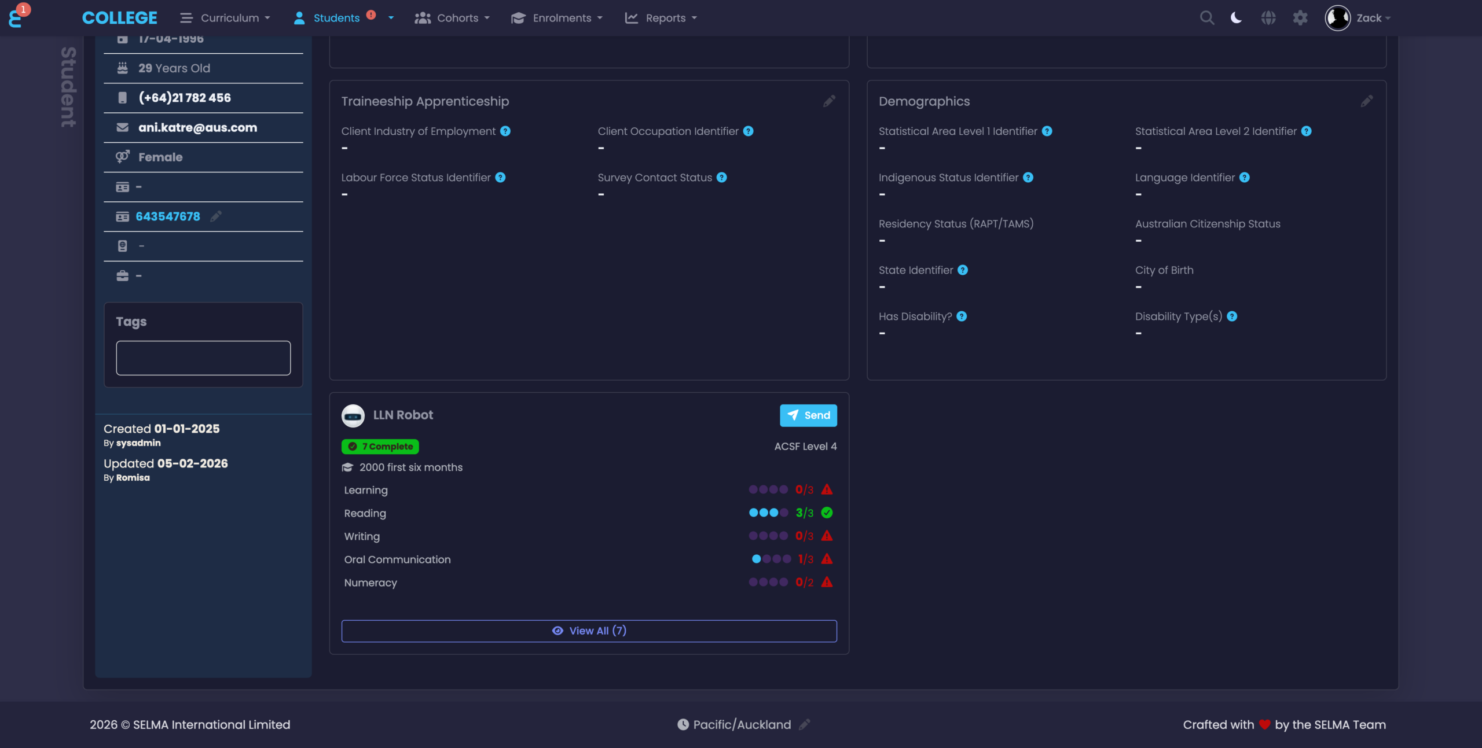This screenshot has height=748, width=1482.
Task: Click the search magnifier icon
Action: 1206,18
